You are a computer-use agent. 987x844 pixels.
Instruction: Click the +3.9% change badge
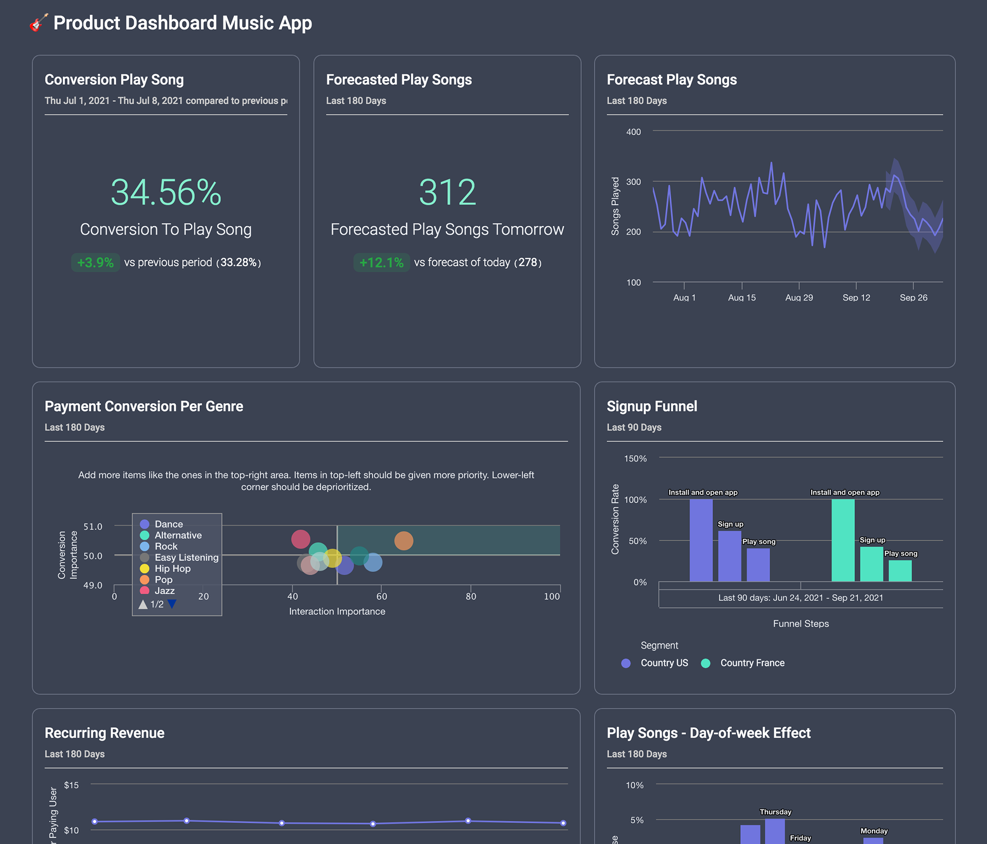(x=95, y=262)
